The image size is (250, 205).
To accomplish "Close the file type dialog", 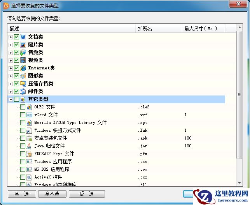I will pyautogui.click(x=238, y=4).
